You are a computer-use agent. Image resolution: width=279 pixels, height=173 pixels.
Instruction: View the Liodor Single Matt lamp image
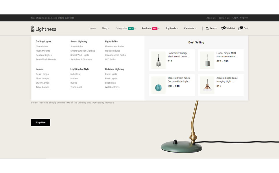(x=207, y=60)
